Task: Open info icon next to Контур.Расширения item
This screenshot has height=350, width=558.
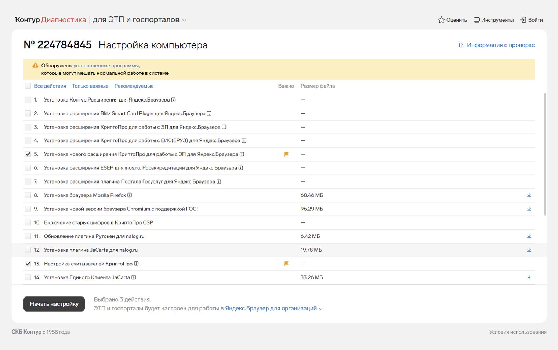Action: (x=174, y=100)
